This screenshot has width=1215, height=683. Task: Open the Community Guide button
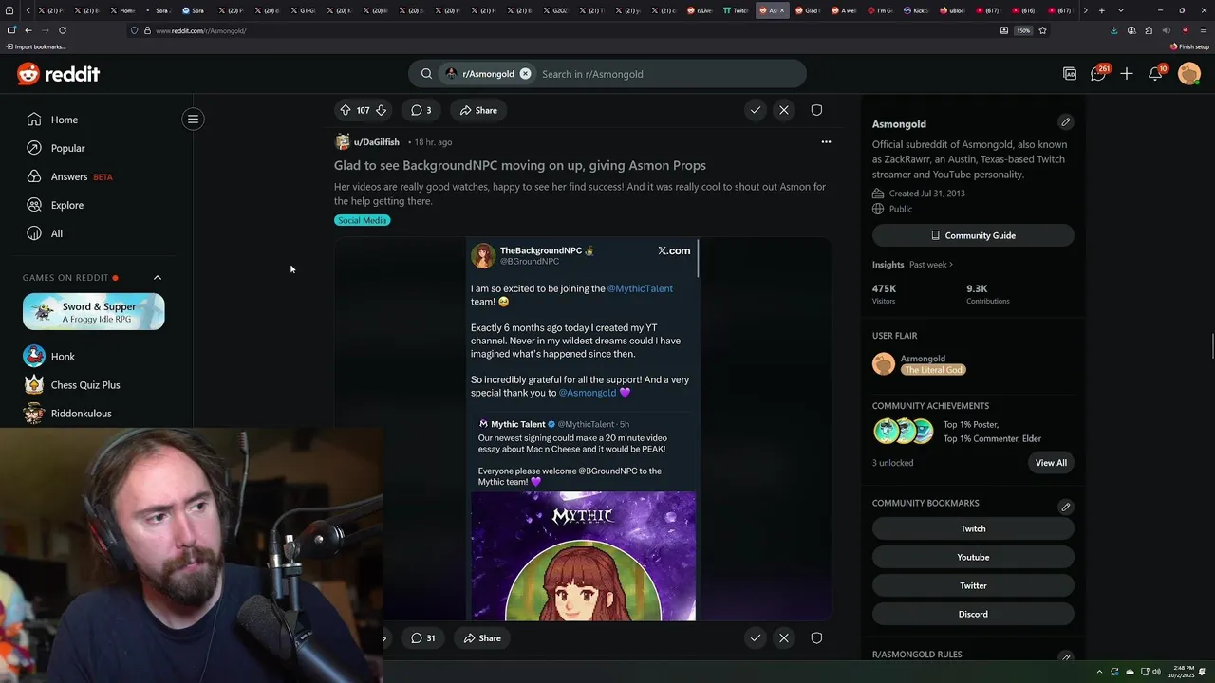coord(973,235)
